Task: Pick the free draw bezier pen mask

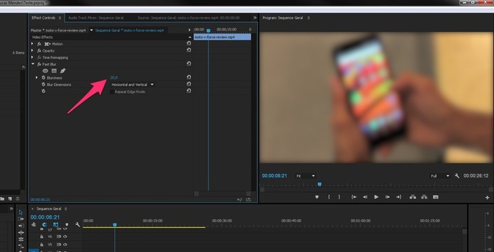Action: 63,71
